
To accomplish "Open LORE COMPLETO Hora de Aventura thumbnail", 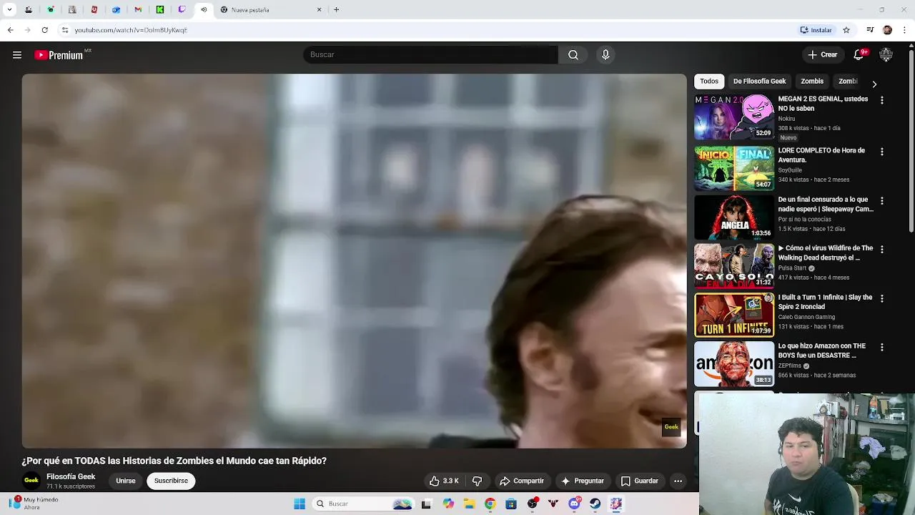I will tap(734, 169).
